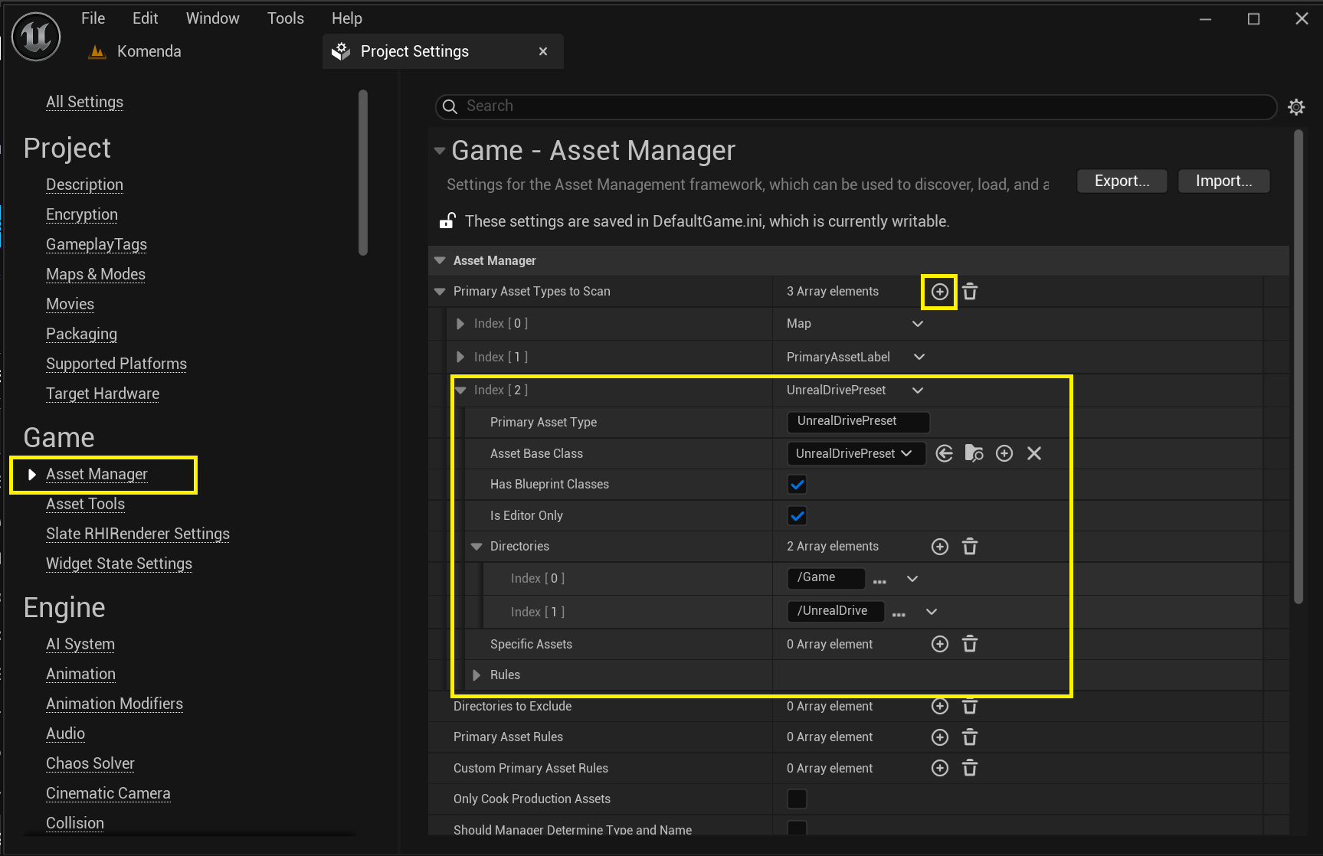Open options dropdown for PrimaryAssetLabel element
Viewport: 1323px width, 856px height.
pos(919,357)
